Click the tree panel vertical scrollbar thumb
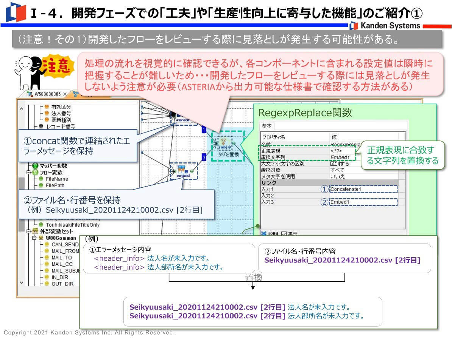This screenshot has height=338, width=452. coord(22,204)
